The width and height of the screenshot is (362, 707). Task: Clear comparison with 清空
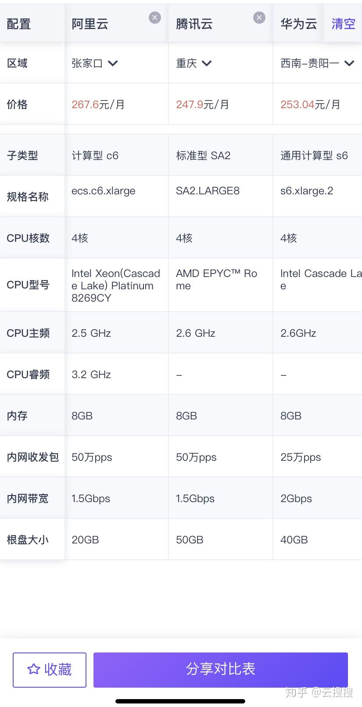point(343,24)
